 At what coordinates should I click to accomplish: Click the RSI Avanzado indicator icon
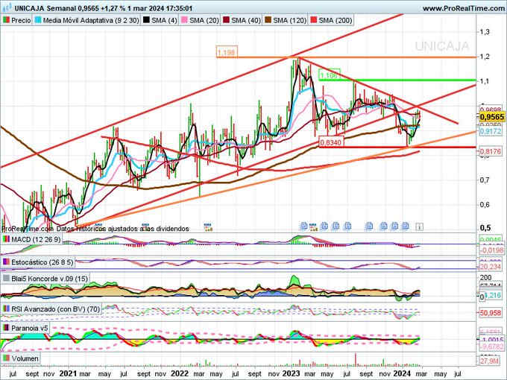coord(6,309)
